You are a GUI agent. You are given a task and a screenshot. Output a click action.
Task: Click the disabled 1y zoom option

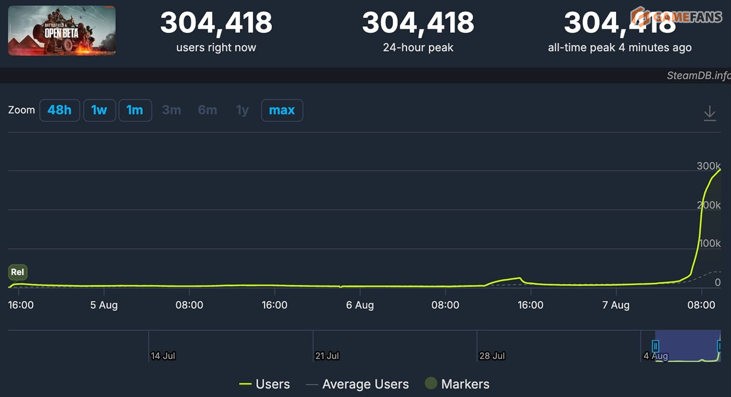click(x=242, y=110)
